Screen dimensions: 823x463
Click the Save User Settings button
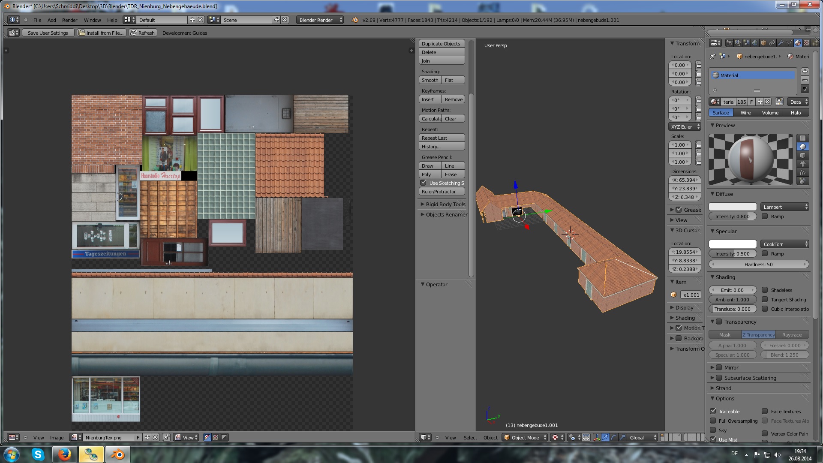(48, 33)
